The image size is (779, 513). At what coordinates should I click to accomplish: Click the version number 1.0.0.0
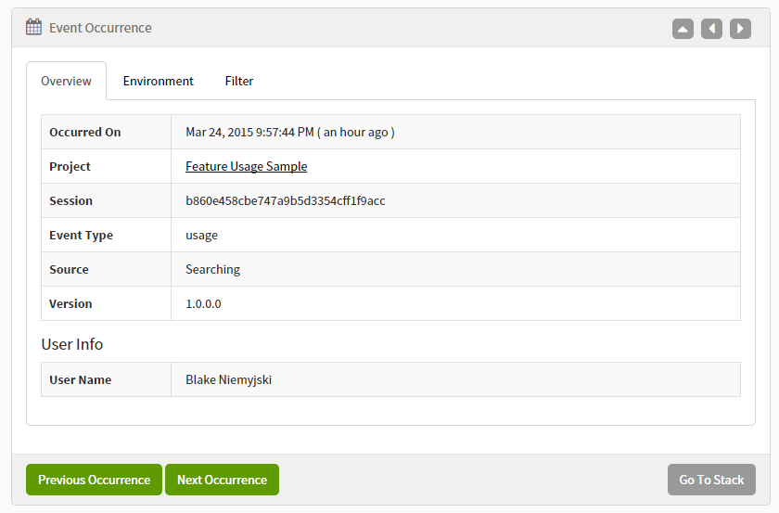coord(203,303)
